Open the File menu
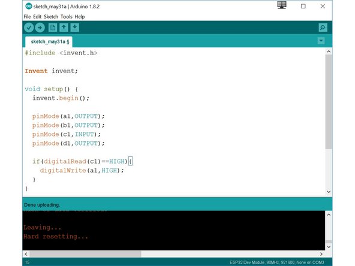The image size is (355, 266). point(27,17)
